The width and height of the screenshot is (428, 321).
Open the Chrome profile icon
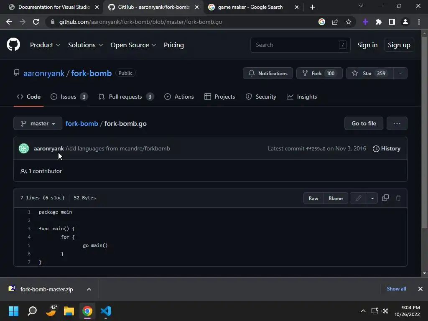coord(405,22)
